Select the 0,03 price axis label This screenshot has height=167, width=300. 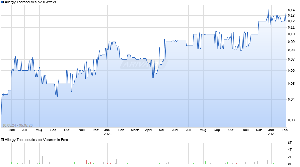coord(291,120)
